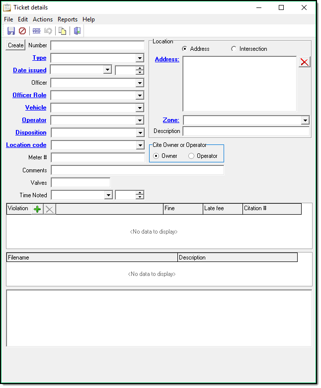Click the red Cancel circle icon
Screen dimensions: 321x388
22,31
